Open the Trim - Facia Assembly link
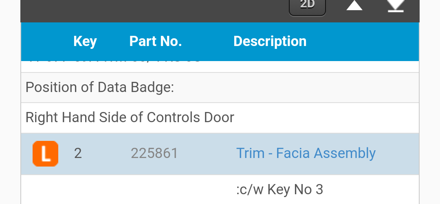 point(306,153)
